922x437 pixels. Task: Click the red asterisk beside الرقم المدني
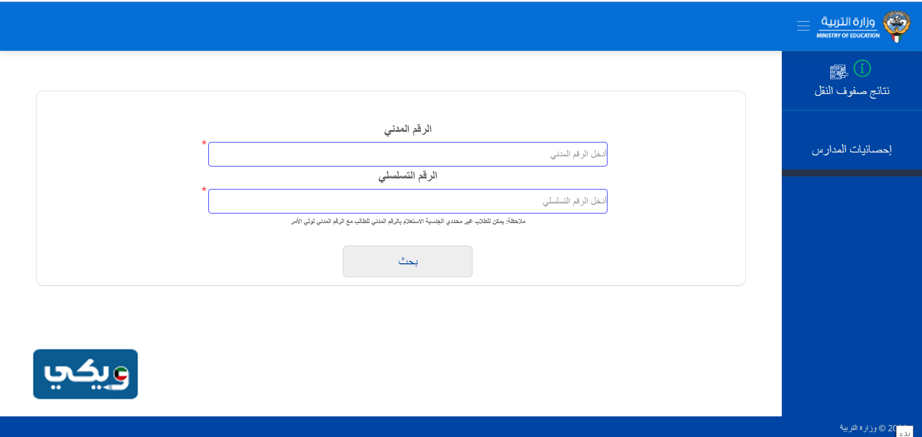[x=203, y=143]
